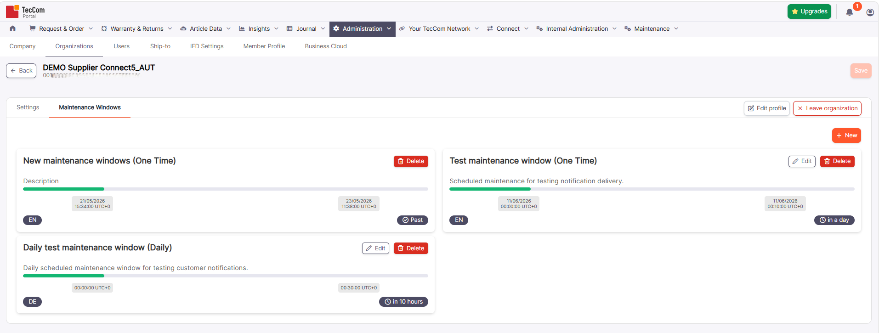
Task: Click the 21/05/2026 15:34:00 UTC+0 start label
Action: [92, 204]
